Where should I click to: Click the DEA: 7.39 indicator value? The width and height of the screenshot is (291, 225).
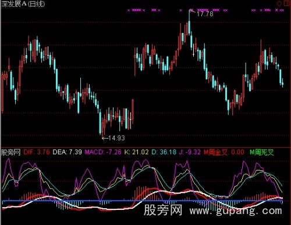(68, 152)
